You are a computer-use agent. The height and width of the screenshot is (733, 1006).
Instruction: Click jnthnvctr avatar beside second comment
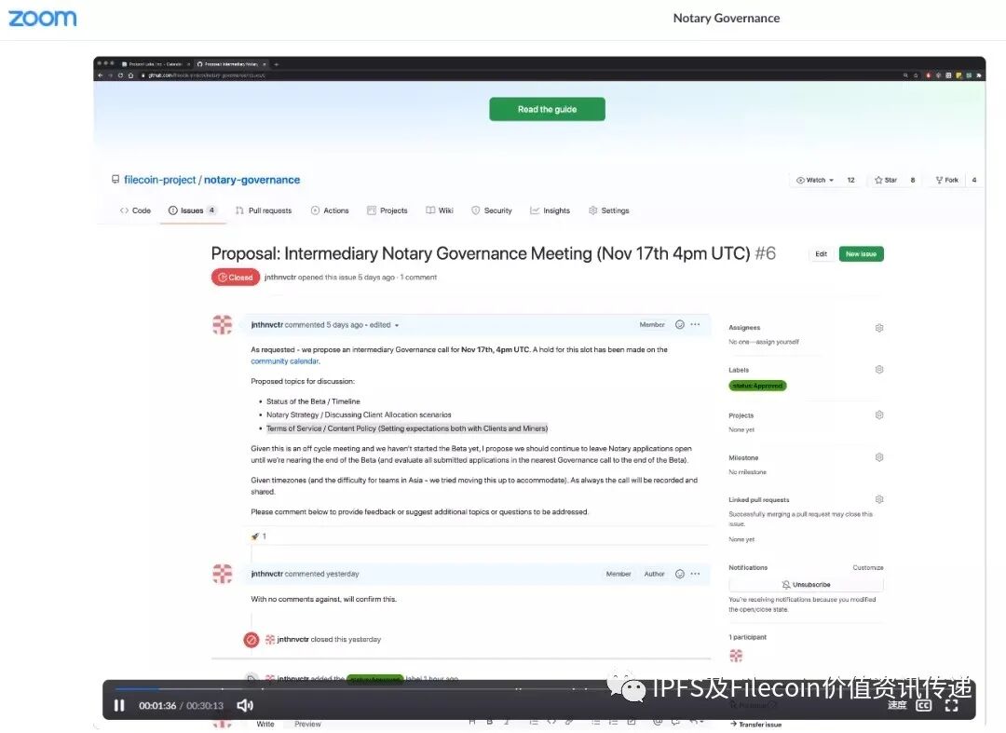tap(223, 574)
